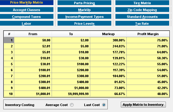Screen dimensions: 173x112
Task: Click Markup cell 244.83%
Action: click(108, 46)
